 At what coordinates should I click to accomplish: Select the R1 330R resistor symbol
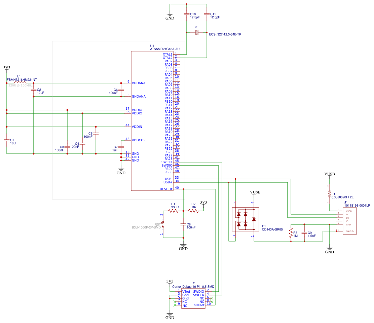pyautogui.click(x=173, y=211)
